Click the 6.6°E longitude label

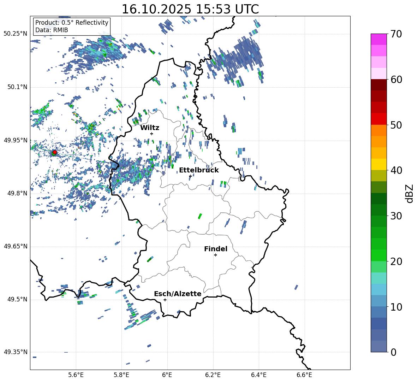(304, 375)
